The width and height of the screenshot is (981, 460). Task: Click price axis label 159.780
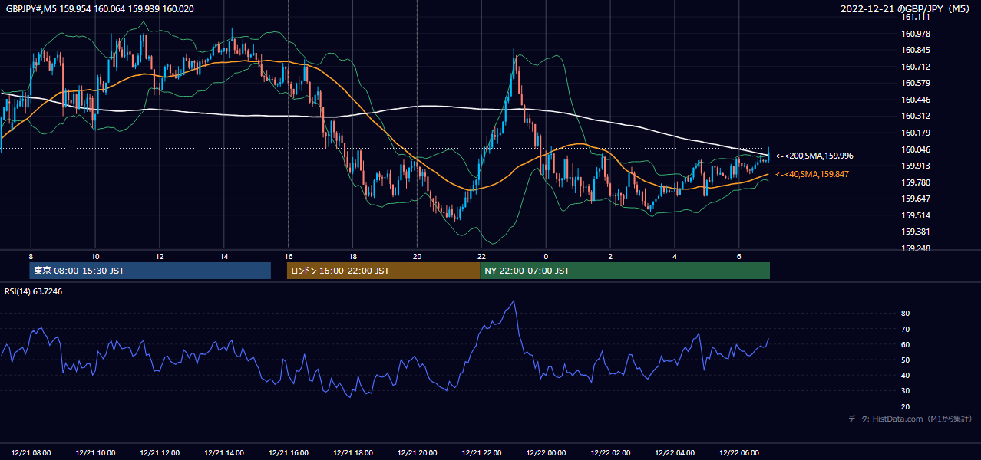[917, 182]
